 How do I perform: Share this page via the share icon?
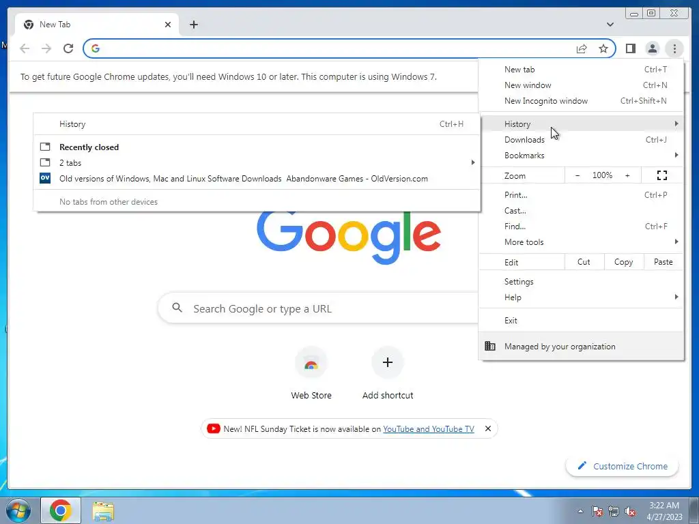tap(582, 48)
